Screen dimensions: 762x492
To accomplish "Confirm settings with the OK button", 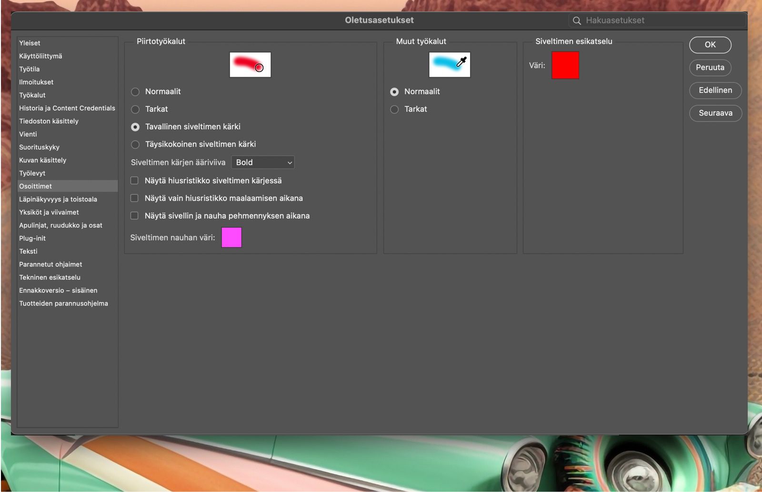I will (710, 45).
